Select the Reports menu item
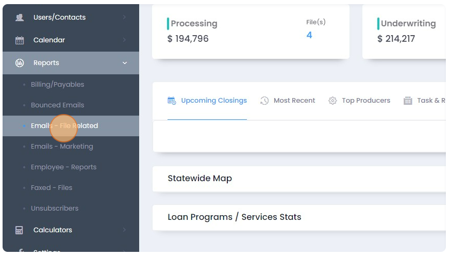 tap(71, 63)
